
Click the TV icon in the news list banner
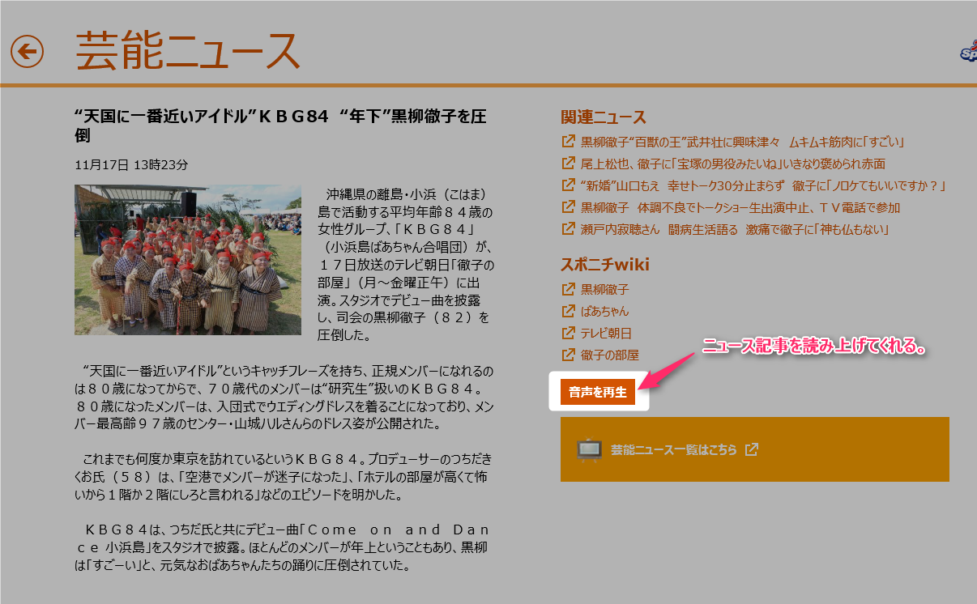(589, 449)
